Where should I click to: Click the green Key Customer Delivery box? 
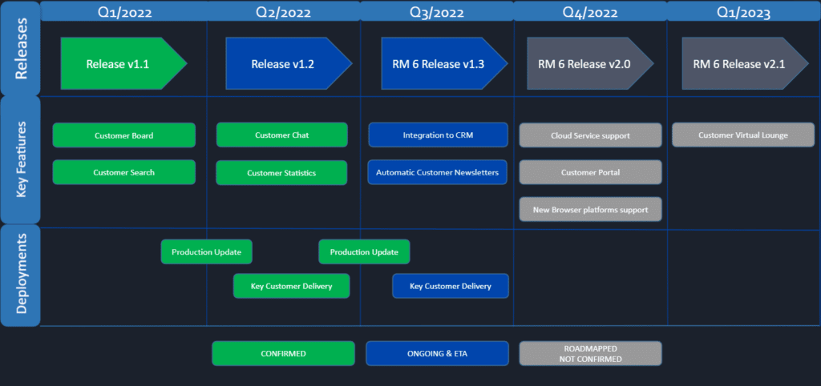(292, 286)
